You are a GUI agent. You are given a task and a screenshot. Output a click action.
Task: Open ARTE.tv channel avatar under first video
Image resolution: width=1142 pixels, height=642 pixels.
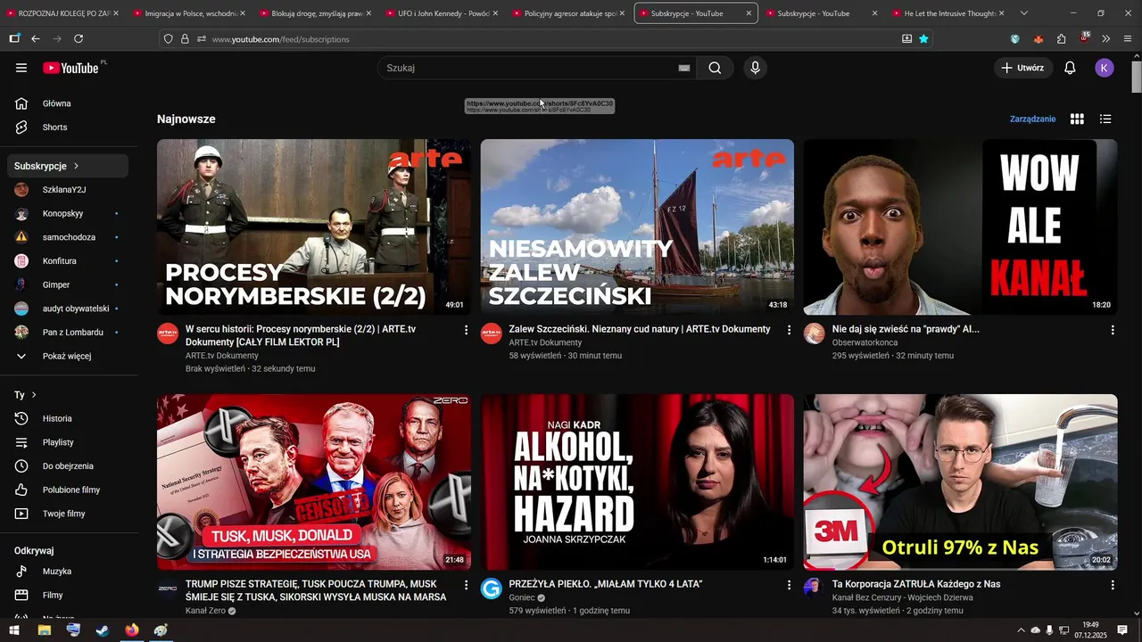[x=168, y=333]
